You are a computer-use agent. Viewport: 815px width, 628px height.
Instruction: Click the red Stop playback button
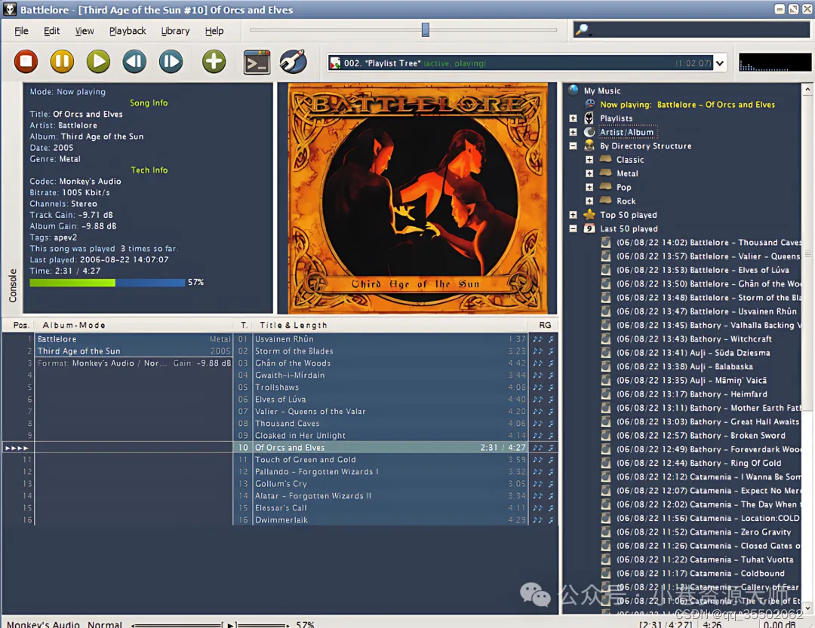click(26, 62)
